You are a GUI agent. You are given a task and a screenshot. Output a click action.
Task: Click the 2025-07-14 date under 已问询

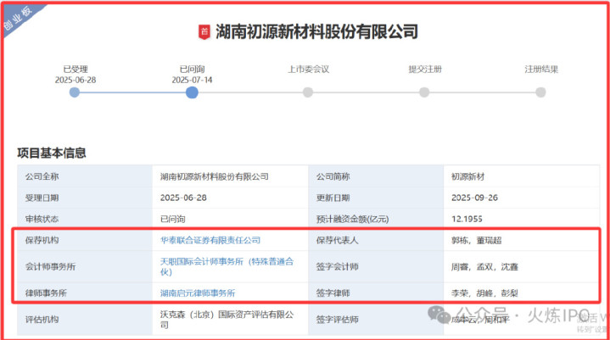click(x=193, y=80)
